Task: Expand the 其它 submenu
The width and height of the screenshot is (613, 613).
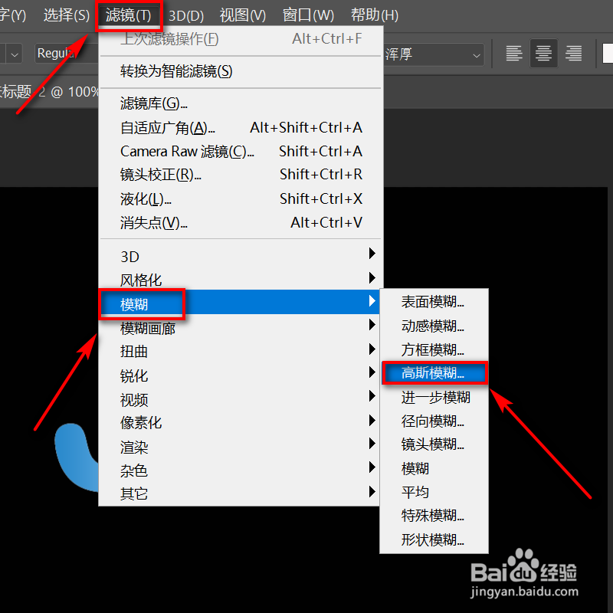Action: tap(241, 493)
